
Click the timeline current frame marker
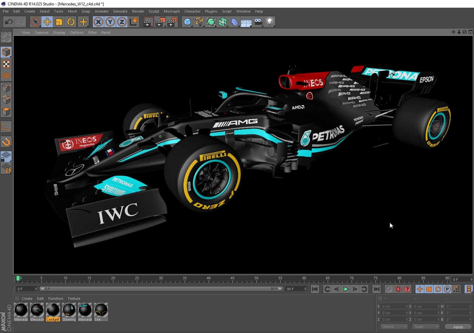18,278
